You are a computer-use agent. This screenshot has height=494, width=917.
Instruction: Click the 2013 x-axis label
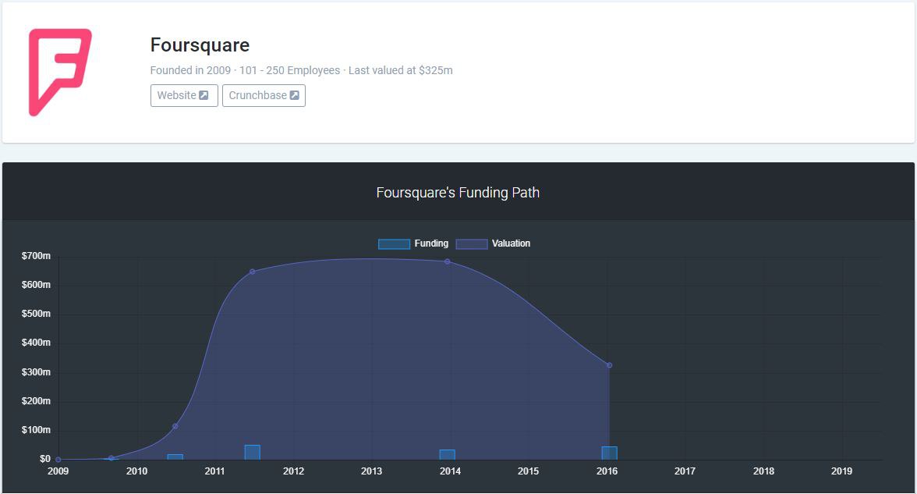(x=371, y=471)
